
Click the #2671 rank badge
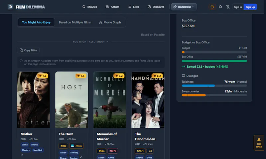(140, 151)
